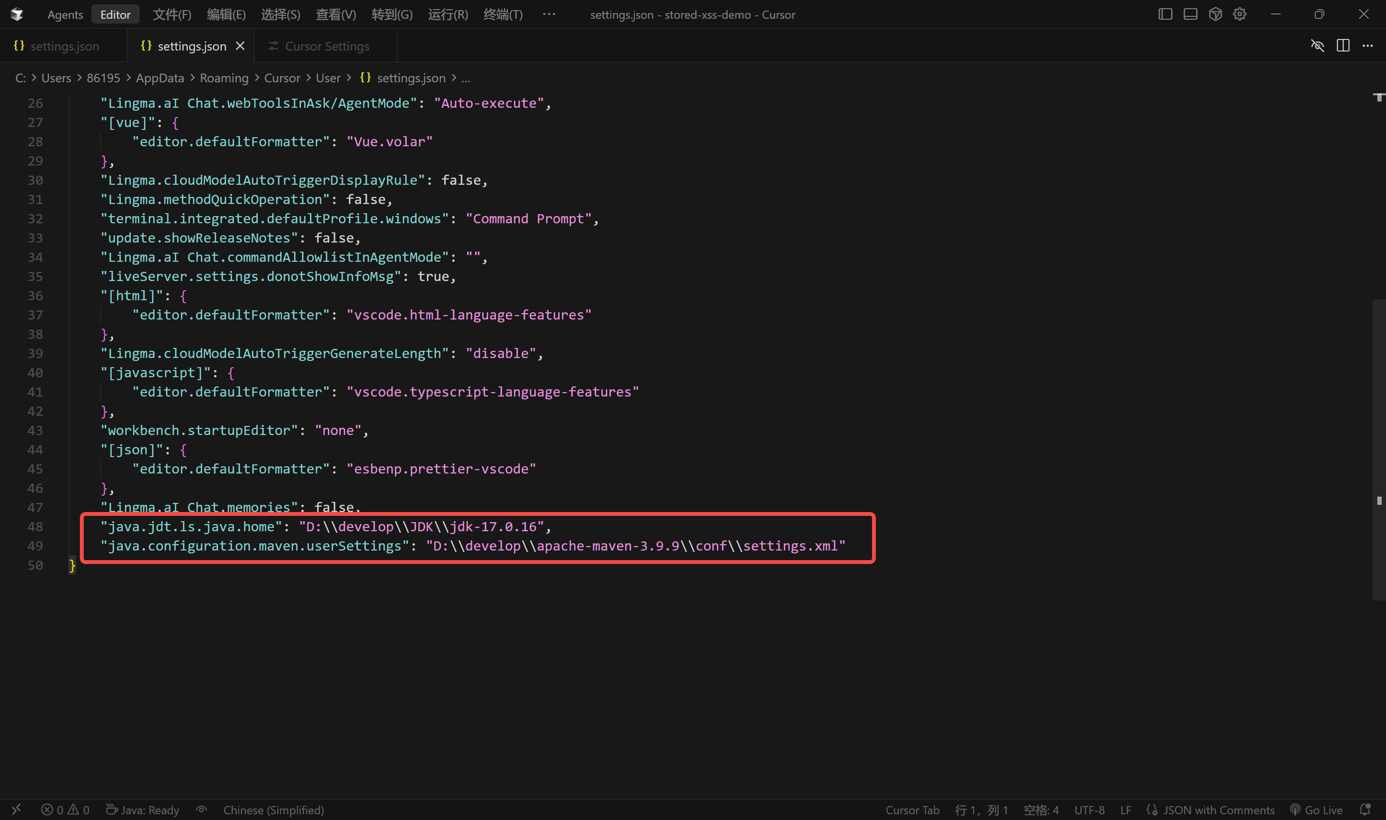Click the Roaming folder in breadcrumb path
The image size is (1386, 820).
tap(224, 78)
